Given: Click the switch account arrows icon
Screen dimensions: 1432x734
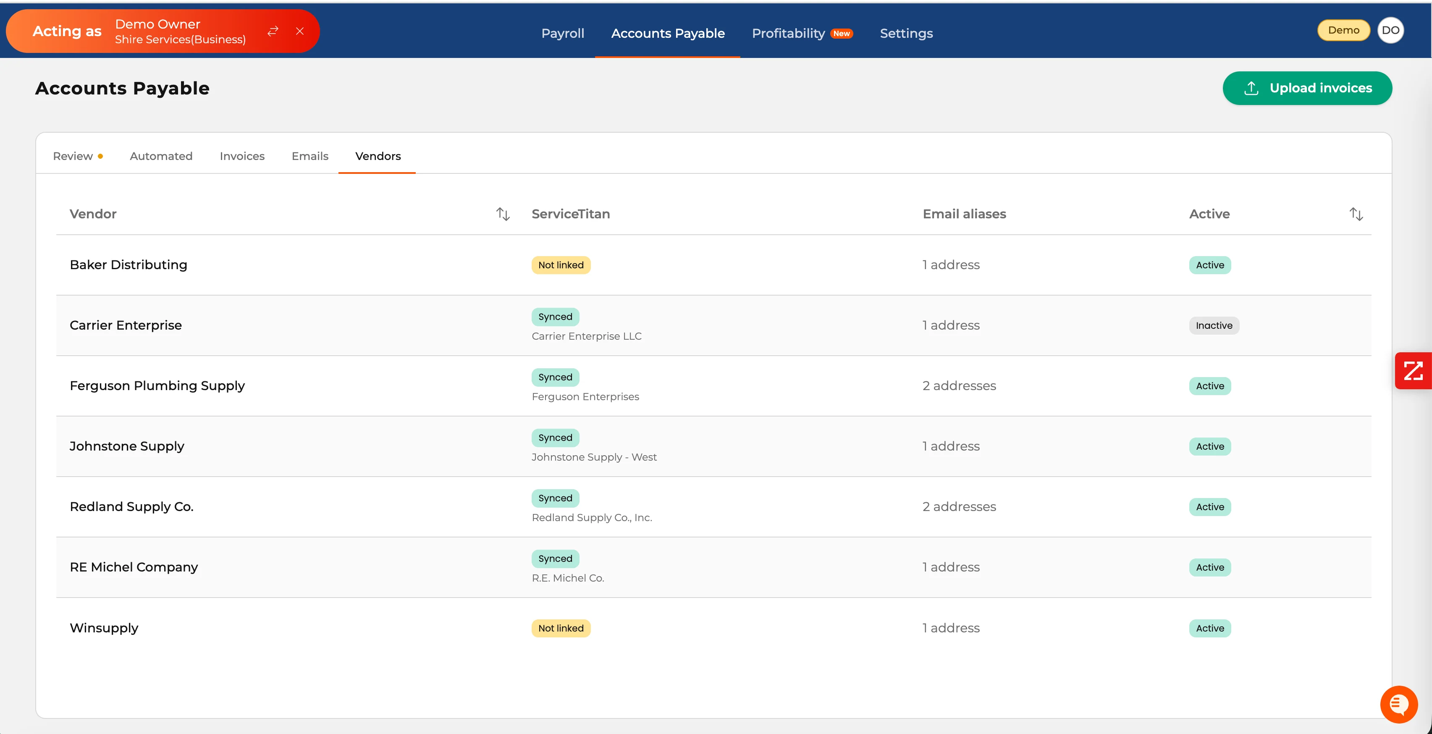Looking at the screenshot, I should click(x=273, y=31).
